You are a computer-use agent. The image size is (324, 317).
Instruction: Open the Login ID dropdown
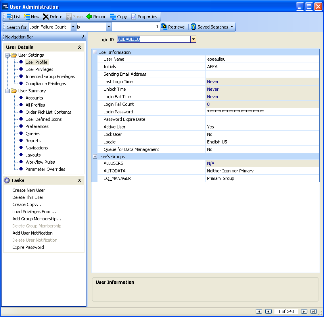[193, 39]
